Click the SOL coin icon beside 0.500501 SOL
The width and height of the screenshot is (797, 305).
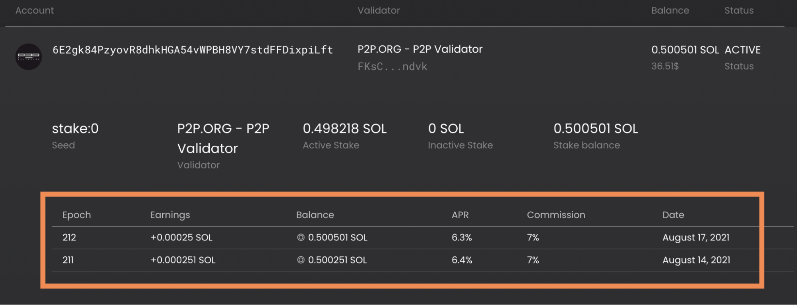[301, 238]
